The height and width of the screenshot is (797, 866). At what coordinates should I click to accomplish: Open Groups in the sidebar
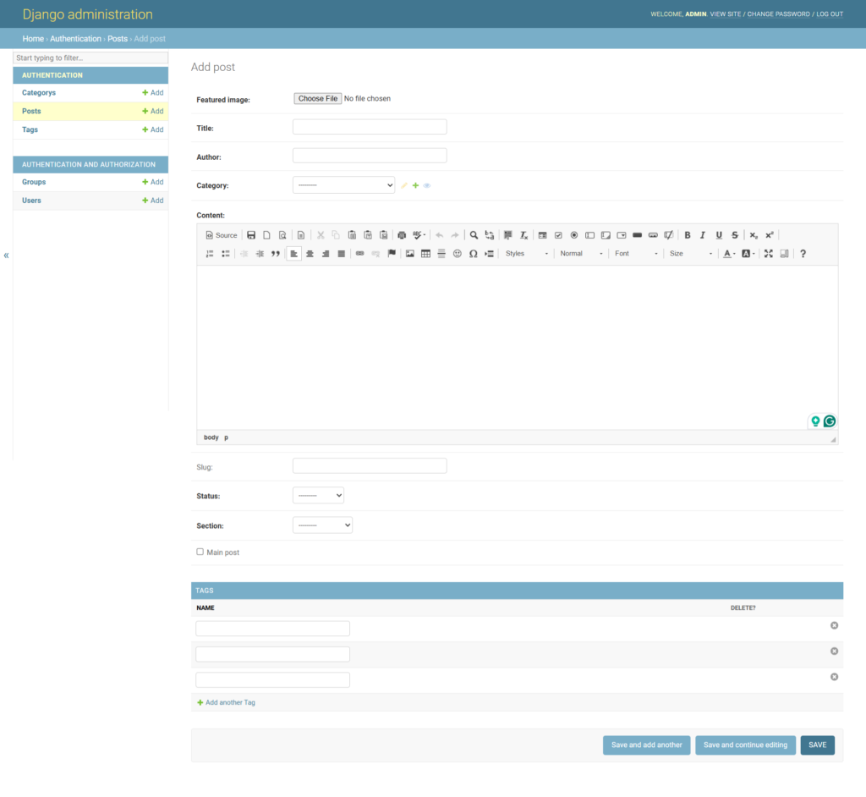click(x=34, y=182)
